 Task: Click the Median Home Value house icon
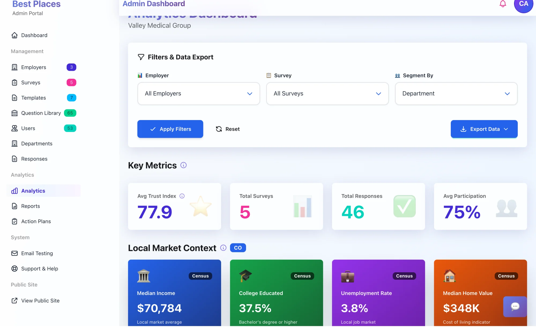click(x=450, y=276)
